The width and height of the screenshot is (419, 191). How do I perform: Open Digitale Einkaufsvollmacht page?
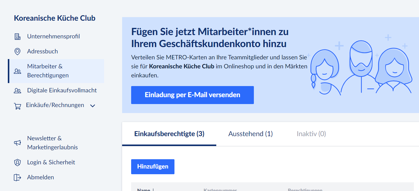(62, 90)
